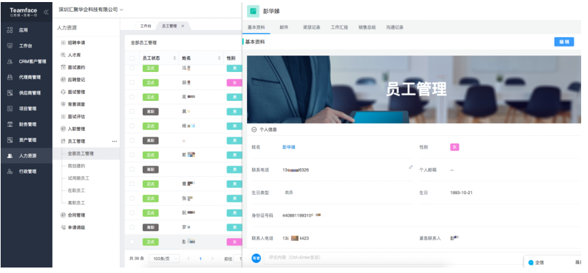Select 人力资源 in the dark sidebar
This screenshot has width=588, height=273.
click(26, 156)
